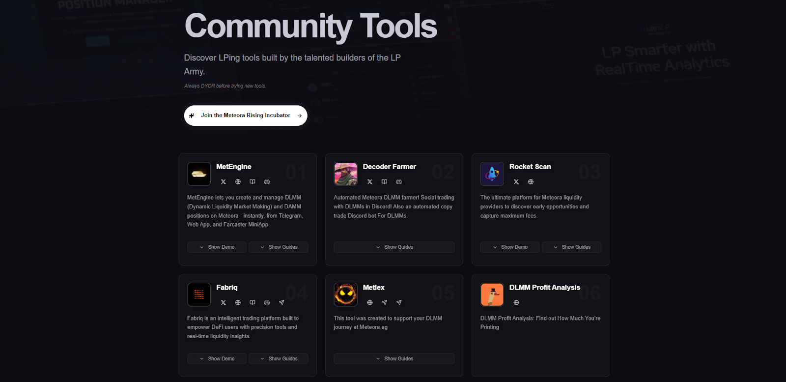Expand Show Guides under Metlex

click(394, 359)
